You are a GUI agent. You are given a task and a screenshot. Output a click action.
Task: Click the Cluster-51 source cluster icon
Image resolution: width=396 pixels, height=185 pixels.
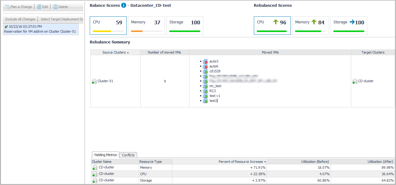point(94,81)
